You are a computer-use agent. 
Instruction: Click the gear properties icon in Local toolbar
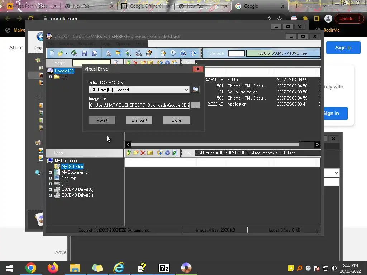(167, 153)
